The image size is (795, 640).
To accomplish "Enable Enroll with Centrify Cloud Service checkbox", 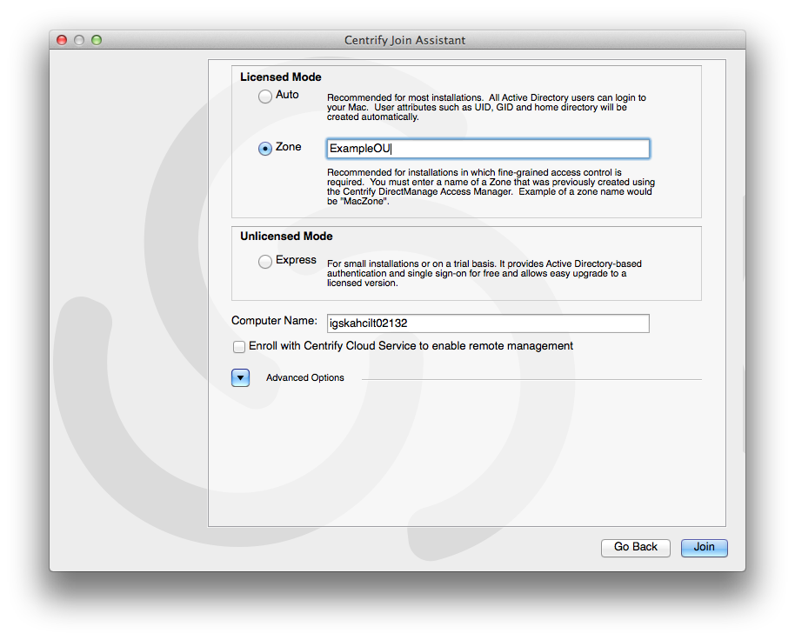I will 239,347.
